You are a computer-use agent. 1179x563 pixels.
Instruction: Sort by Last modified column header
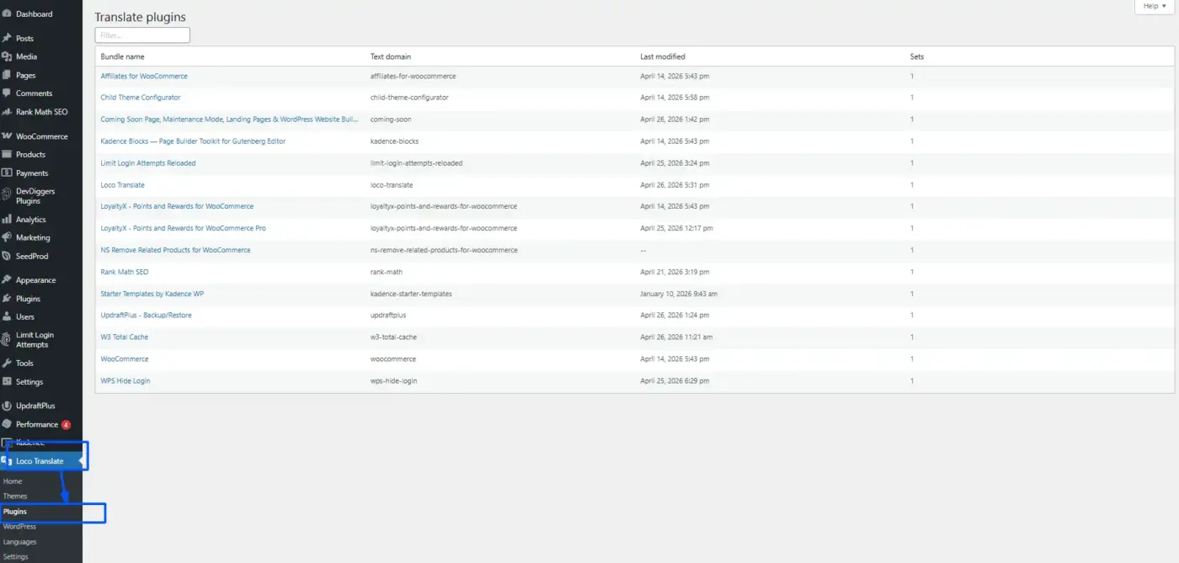click(x=663, y=57)
